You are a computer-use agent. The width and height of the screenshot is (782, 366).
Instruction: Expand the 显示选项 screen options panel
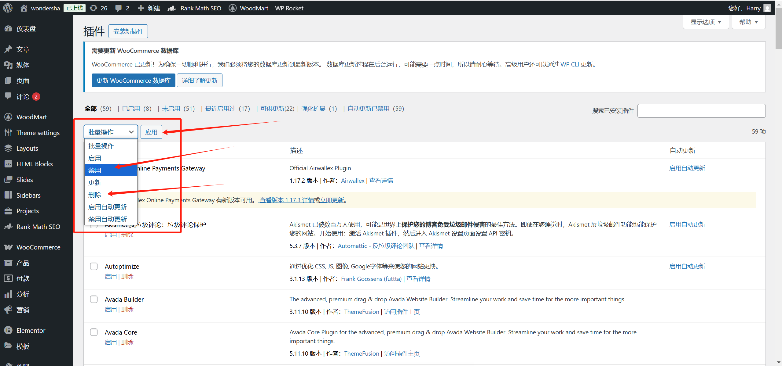(706, 22)
